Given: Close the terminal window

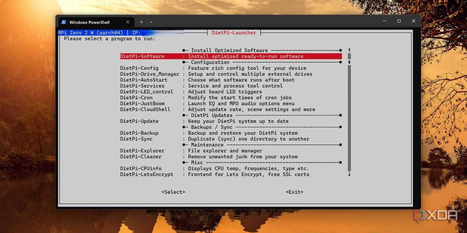Looking at the screenshot, I should click(414, 21).
